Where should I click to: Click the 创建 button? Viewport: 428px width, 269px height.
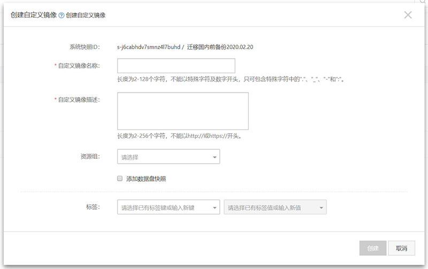tap(373, 248)
